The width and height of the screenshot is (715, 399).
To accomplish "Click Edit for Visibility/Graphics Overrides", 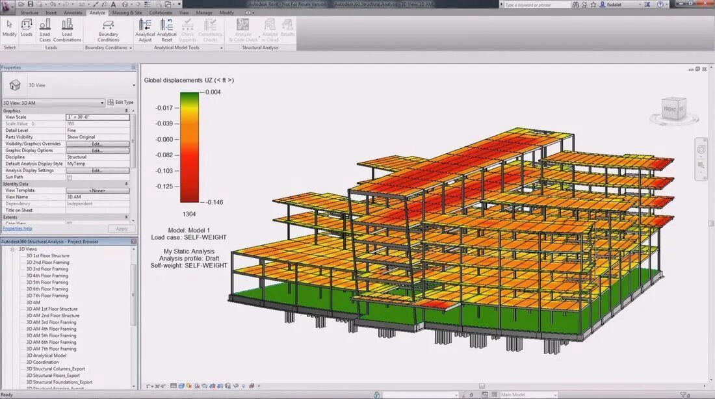I will tap(97, 144).
